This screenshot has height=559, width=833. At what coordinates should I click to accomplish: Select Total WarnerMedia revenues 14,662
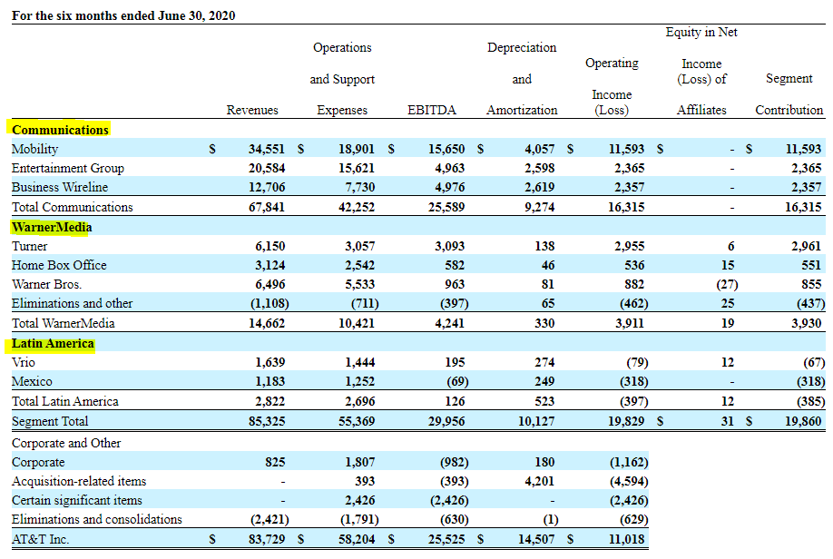[x=266, y=323]
